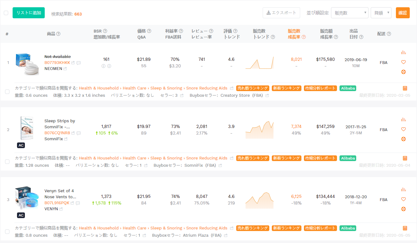
Task: Click Alibaba tag in NEOMEN row
Action: [x=348, y=88]
